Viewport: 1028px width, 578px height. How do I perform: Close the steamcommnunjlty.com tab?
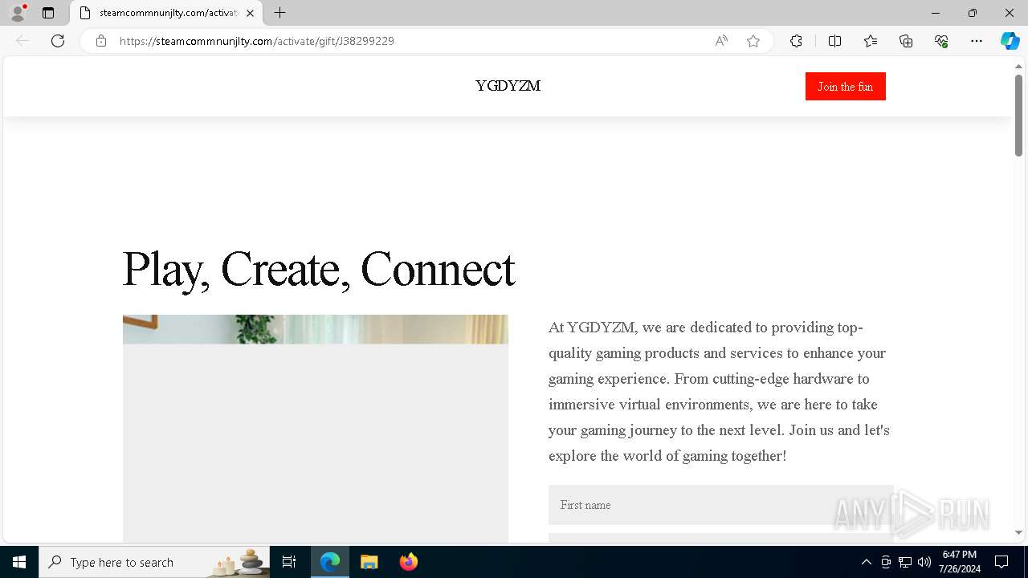click(x=250, y=13)
